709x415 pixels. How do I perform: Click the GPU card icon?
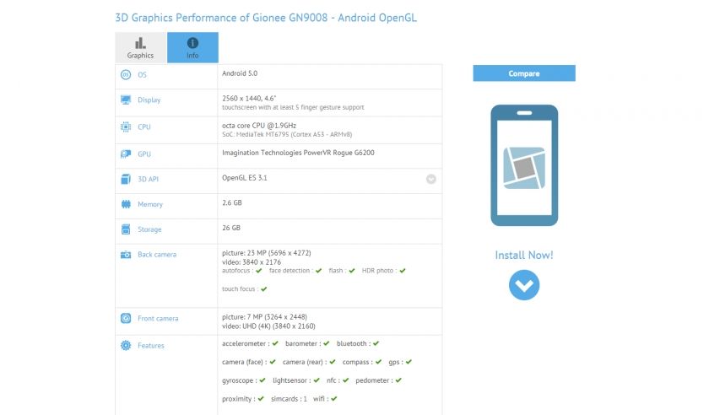(x=126, y=154)
